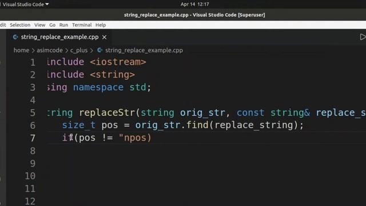Click 'replace_string' argument on line 6
The height and width of the screenshot is (206, 366).
pos(254,125)
